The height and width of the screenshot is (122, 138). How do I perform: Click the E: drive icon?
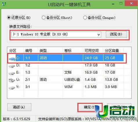tap(12, 73)
